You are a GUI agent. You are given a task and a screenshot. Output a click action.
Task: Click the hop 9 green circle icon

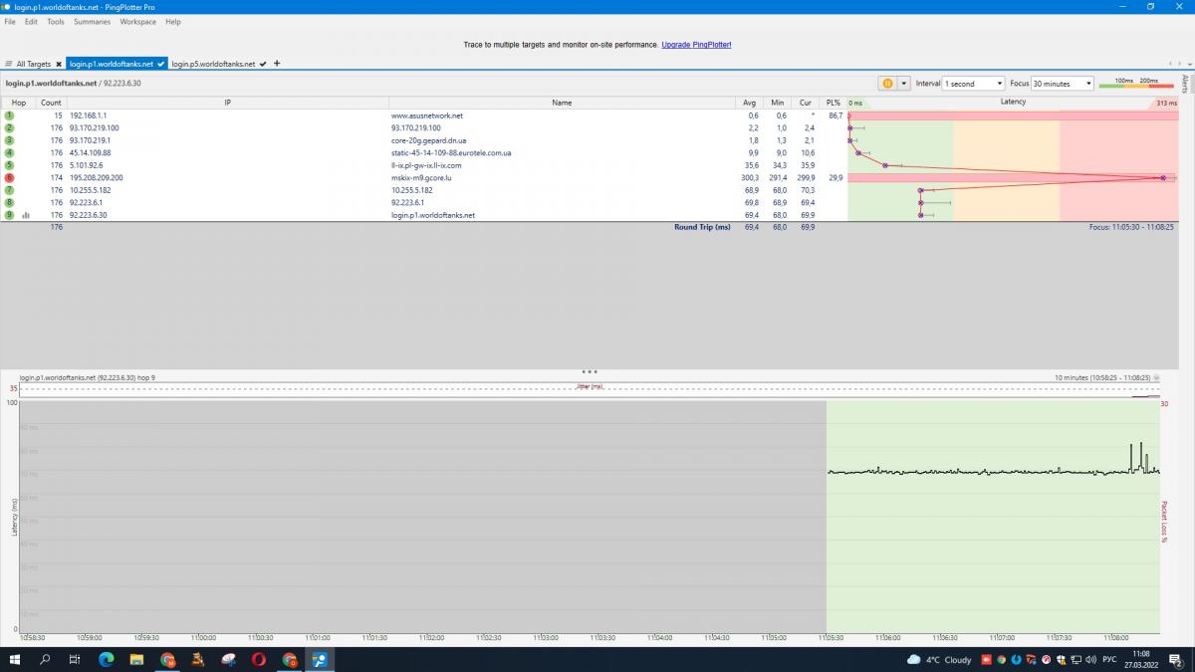9,215
